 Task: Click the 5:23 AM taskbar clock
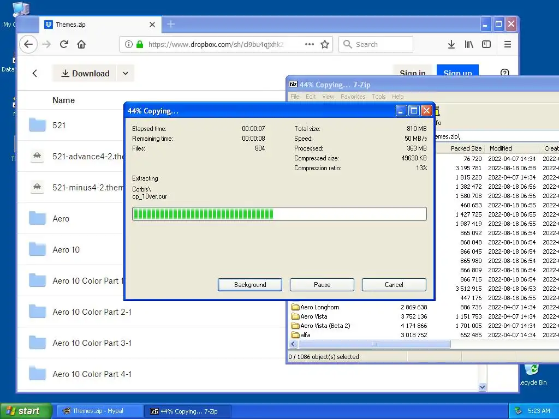(539, 411)
